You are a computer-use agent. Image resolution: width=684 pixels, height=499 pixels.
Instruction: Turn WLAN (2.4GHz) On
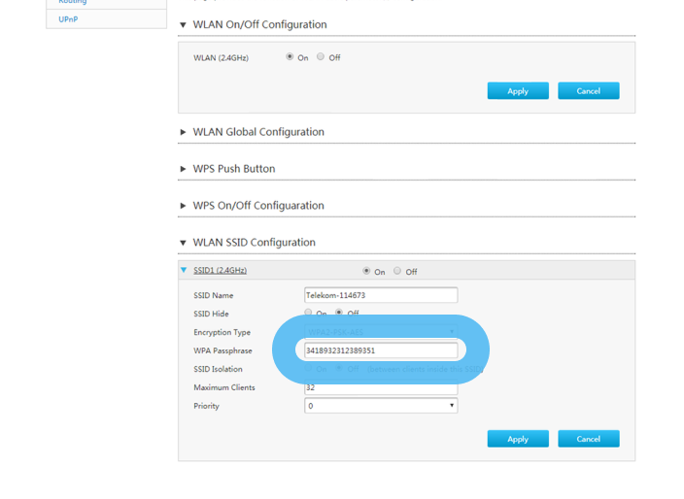point(290,57)
